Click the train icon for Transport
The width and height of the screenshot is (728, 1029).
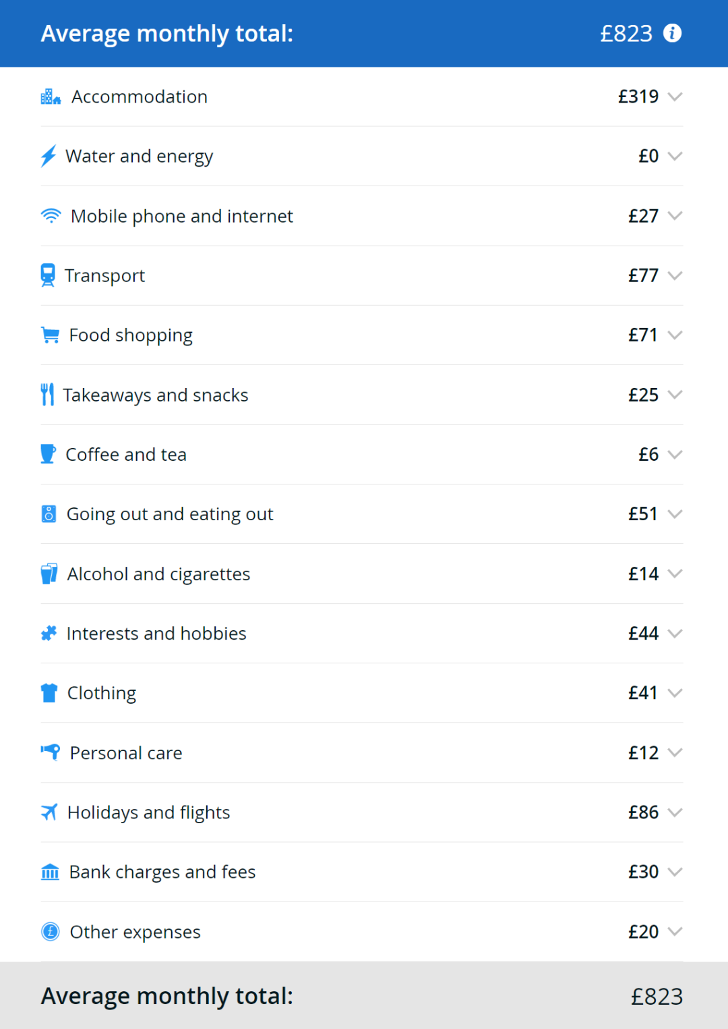click(x=48, y=275)
